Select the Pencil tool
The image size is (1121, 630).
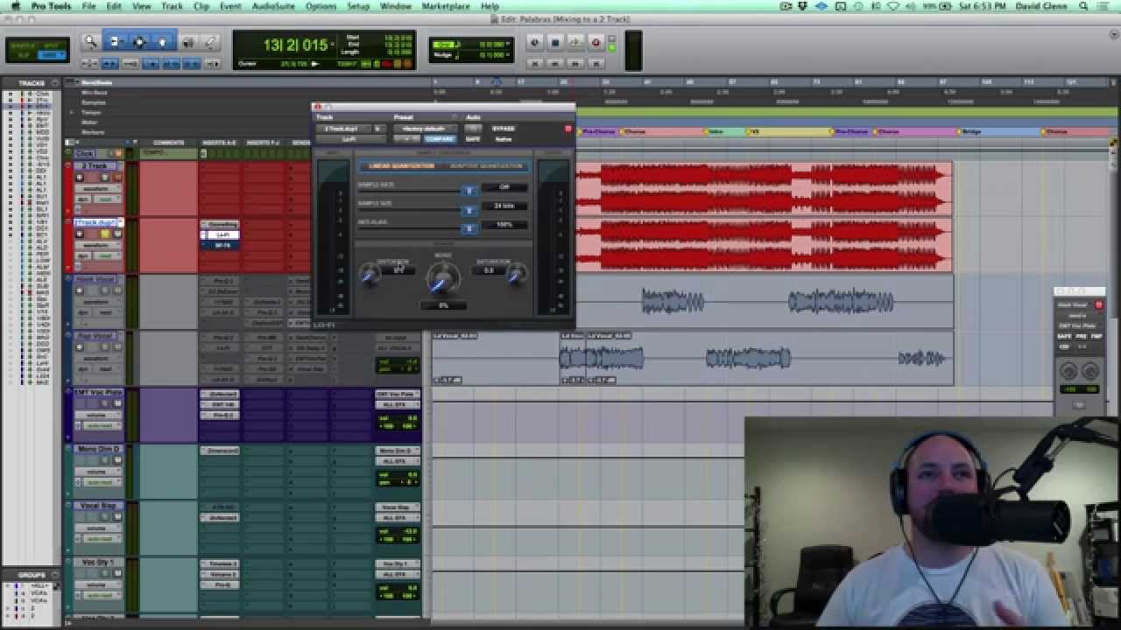point(210,41)
